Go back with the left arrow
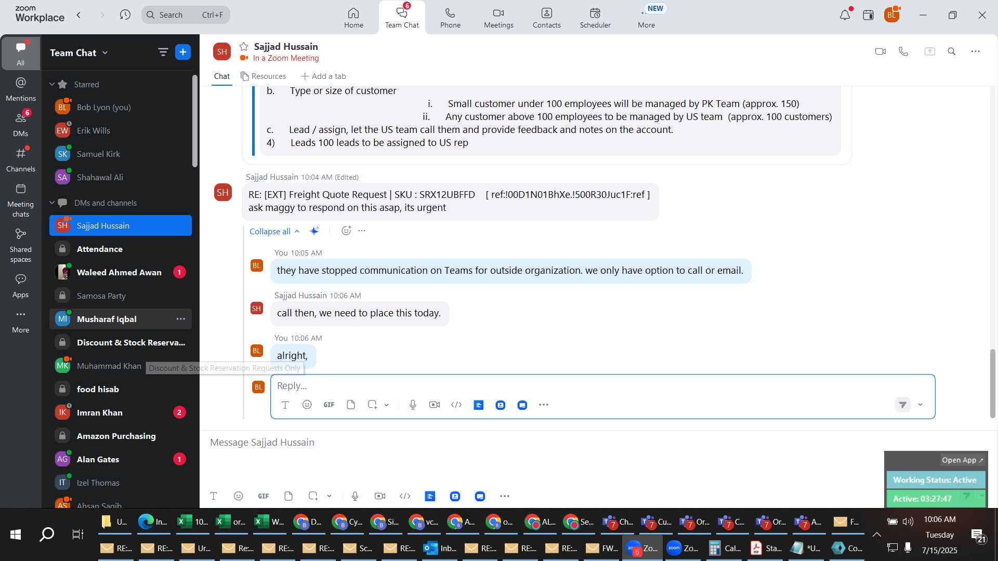Screen dimensions: 998x561 (x=78, y=15)
